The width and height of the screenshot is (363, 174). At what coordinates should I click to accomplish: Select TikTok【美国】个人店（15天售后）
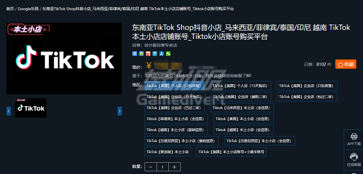coord(241,86)
